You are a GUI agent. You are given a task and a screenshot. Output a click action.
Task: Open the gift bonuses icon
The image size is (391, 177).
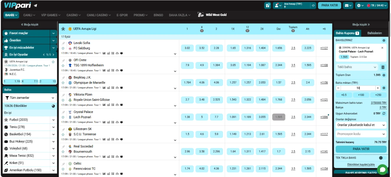click(268, 5)
